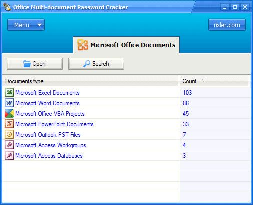Open the Microsoft PowerPoint Documents link

click(54, 124)
